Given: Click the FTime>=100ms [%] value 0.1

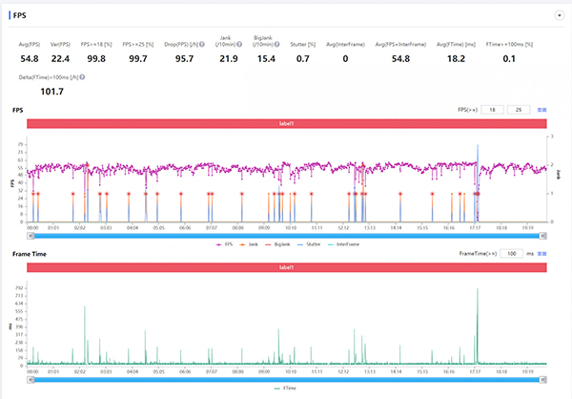Looking at the screenshot, I should point(509,59).
